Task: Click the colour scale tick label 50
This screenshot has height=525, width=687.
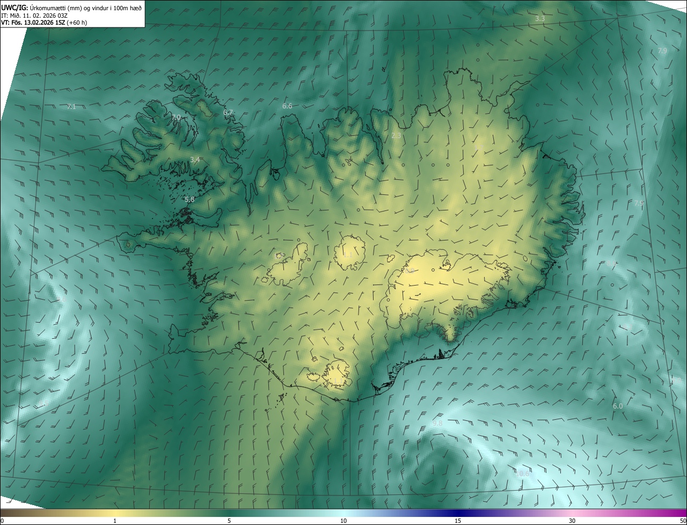Action: click(683, 521)
